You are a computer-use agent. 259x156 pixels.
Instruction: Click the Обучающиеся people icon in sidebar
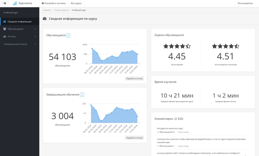pos(5,29)
